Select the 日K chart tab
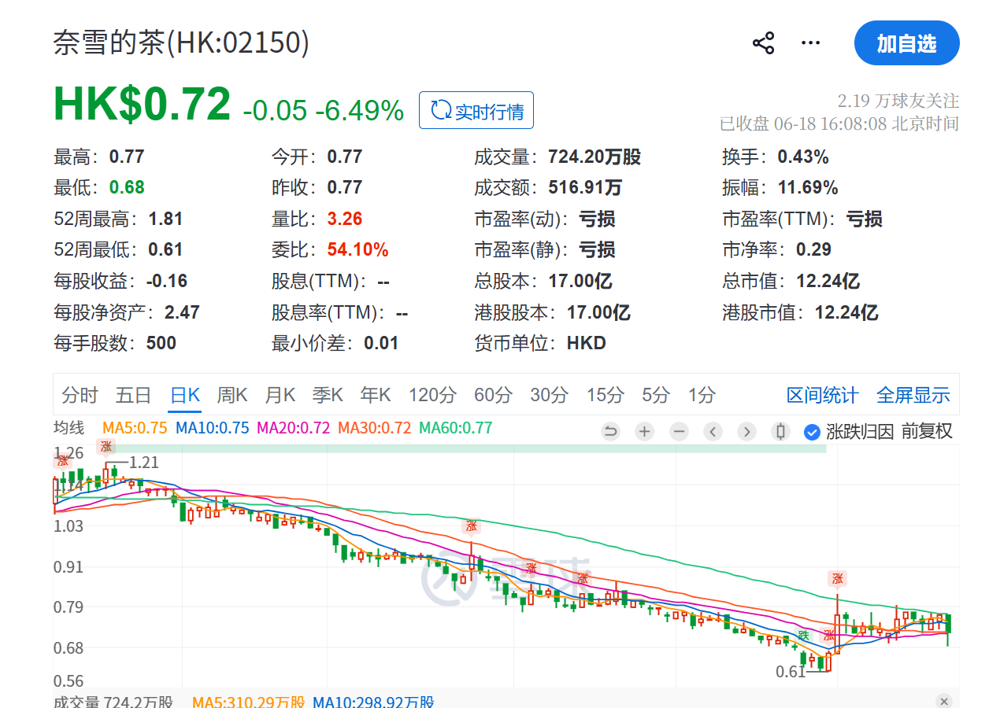989x708 pixels. tap(185, 395)
